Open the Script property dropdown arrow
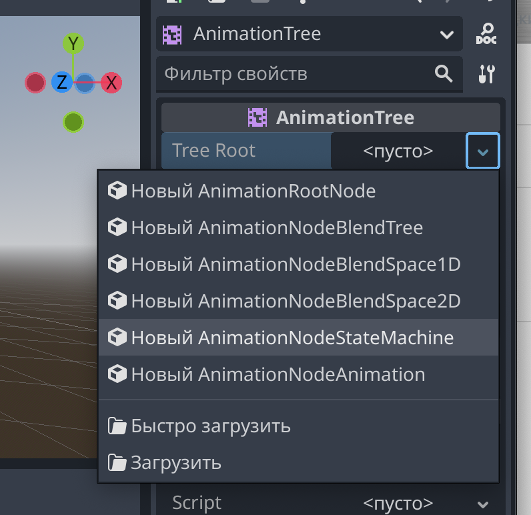 point(482,504)
